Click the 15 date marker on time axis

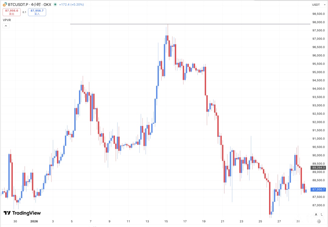(166, 222)
